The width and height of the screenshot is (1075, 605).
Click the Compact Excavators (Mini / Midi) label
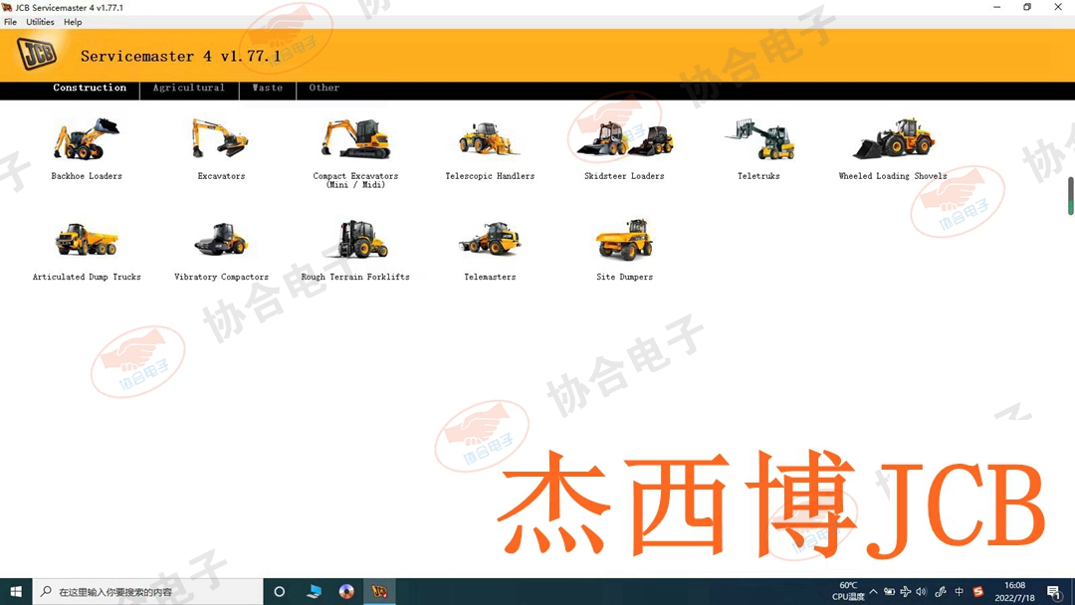tap(355, 180)
